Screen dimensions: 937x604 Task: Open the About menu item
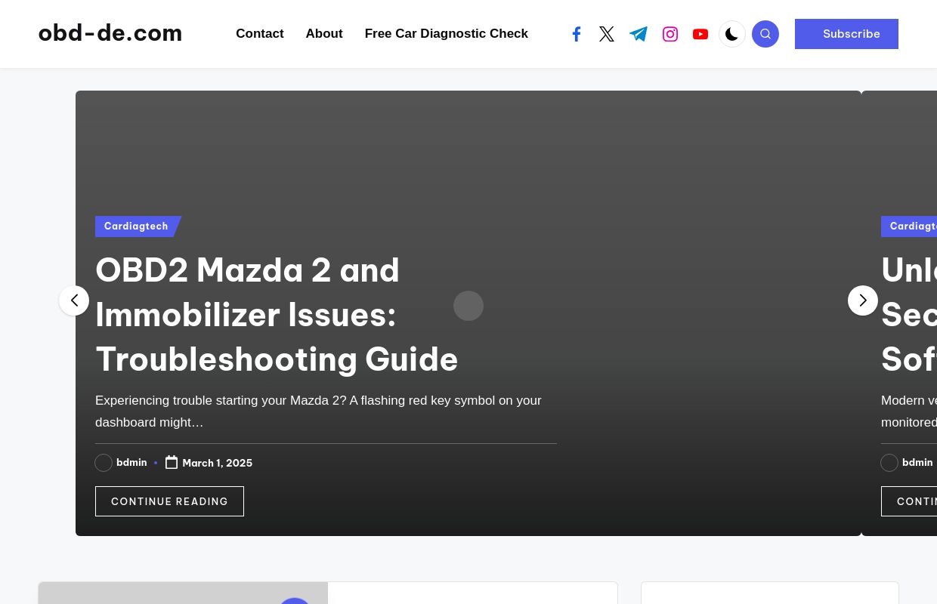pos(324,34)
